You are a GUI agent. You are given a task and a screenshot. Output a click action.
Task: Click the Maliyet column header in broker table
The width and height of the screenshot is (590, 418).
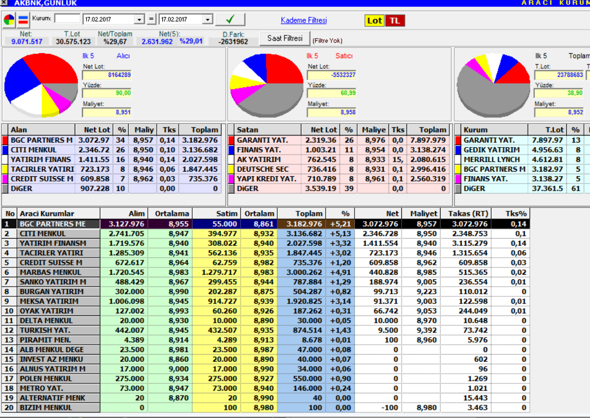421,214
